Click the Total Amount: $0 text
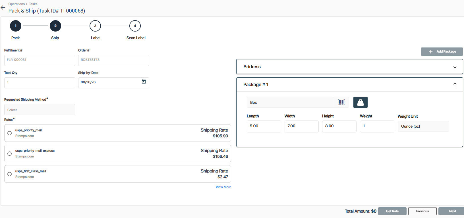This screenshot has width=464, height=218. [361, 211]
